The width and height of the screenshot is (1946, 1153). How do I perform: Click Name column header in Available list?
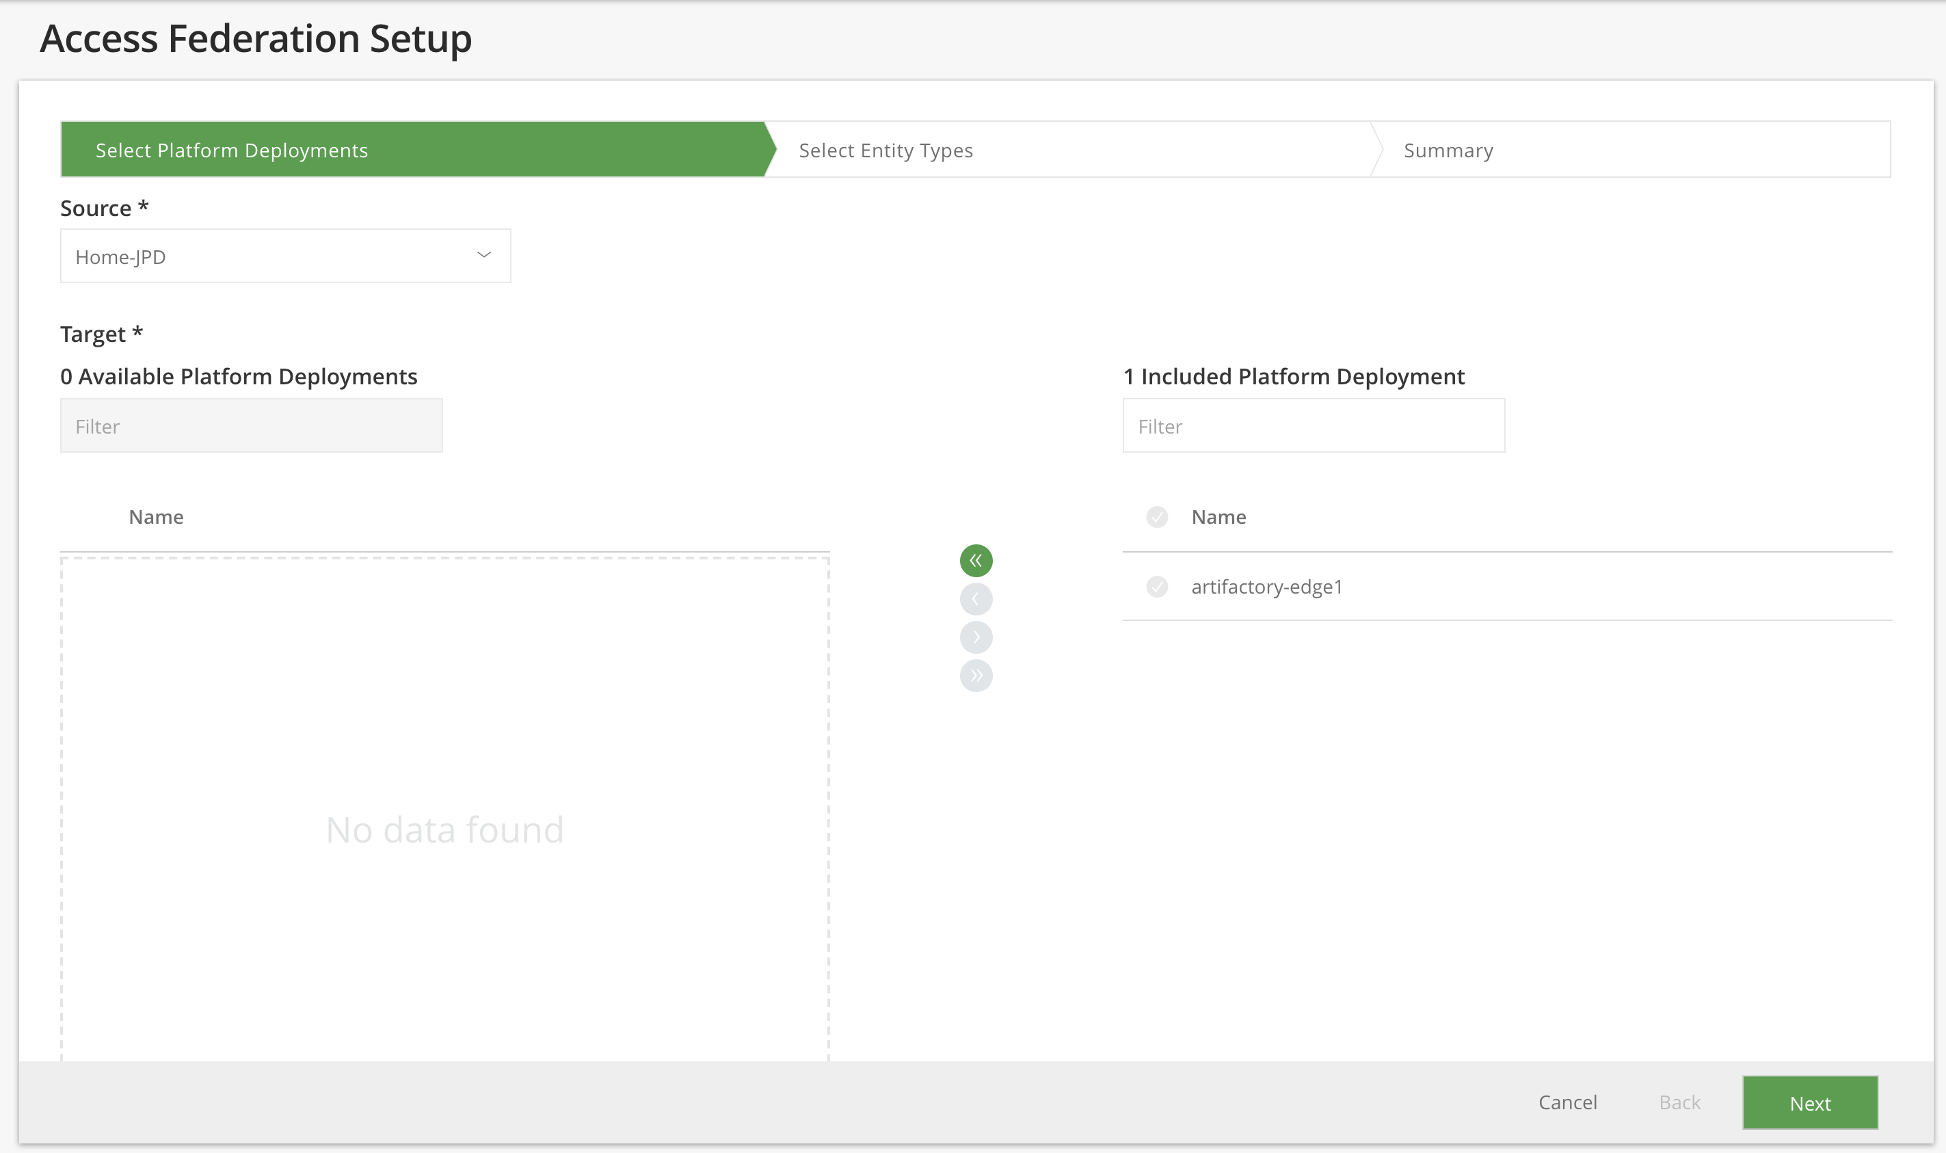[156, 517]
